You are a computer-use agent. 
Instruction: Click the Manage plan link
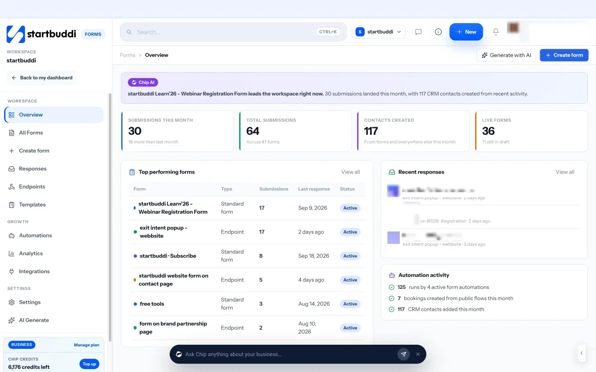[87, 345]
